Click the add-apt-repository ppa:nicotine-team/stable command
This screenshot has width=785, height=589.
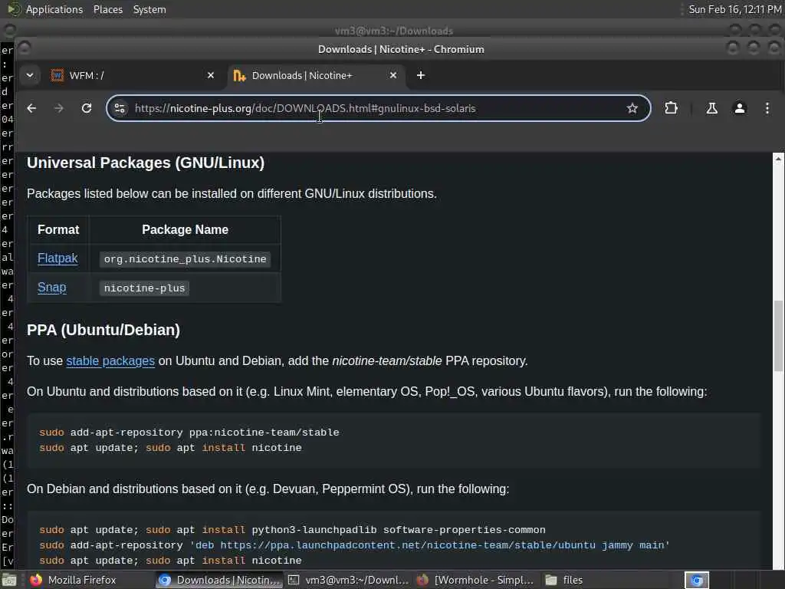[x=189, y=433]
